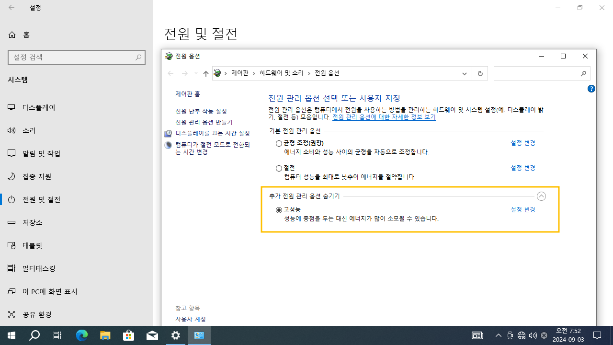Select the 절전 power plan radio button
This screenshot has width=613, height=345.
click(x=279, y=168)
